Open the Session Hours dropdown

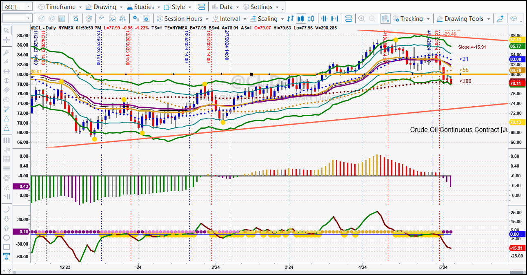[x=182, y=18]
